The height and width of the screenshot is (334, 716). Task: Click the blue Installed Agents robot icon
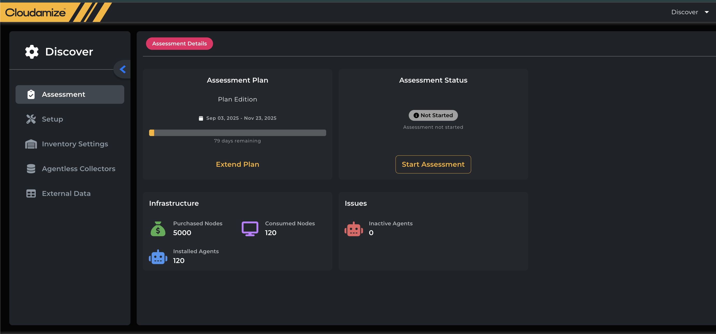click(x=158, y=257)
